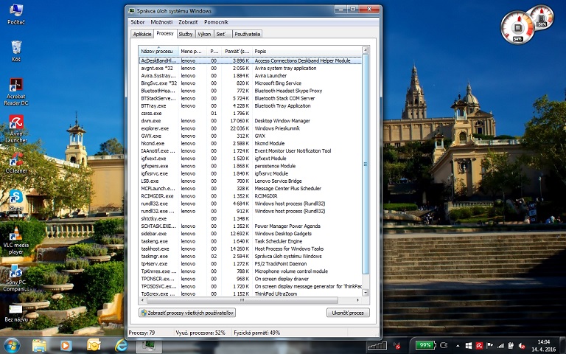Click the horizontal scrollbar right arrow
The height and width of the screenshot is (354, 566).
tap(358, 300)
